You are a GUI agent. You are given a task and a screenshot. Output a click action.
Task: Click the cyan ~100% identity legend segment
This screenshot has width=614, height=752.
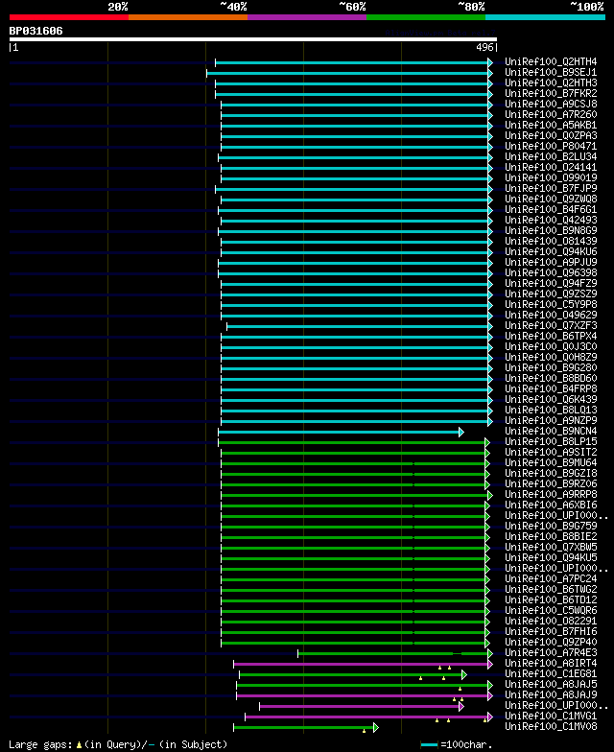pos(545,17)
